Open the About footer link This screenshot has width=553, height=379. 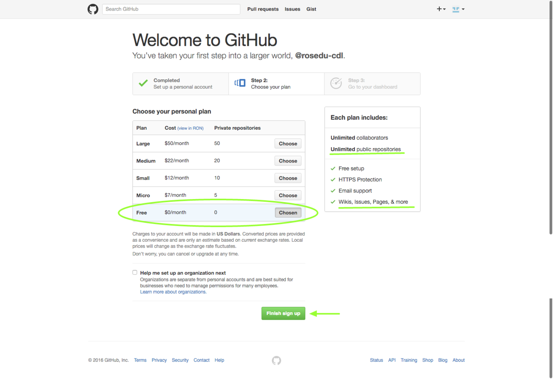tap(459, 360)
